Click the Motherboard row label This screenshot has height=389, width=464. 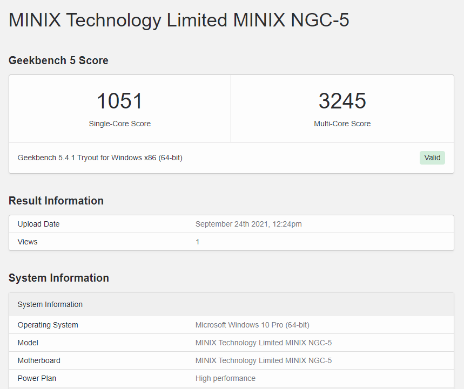[39, 360]
